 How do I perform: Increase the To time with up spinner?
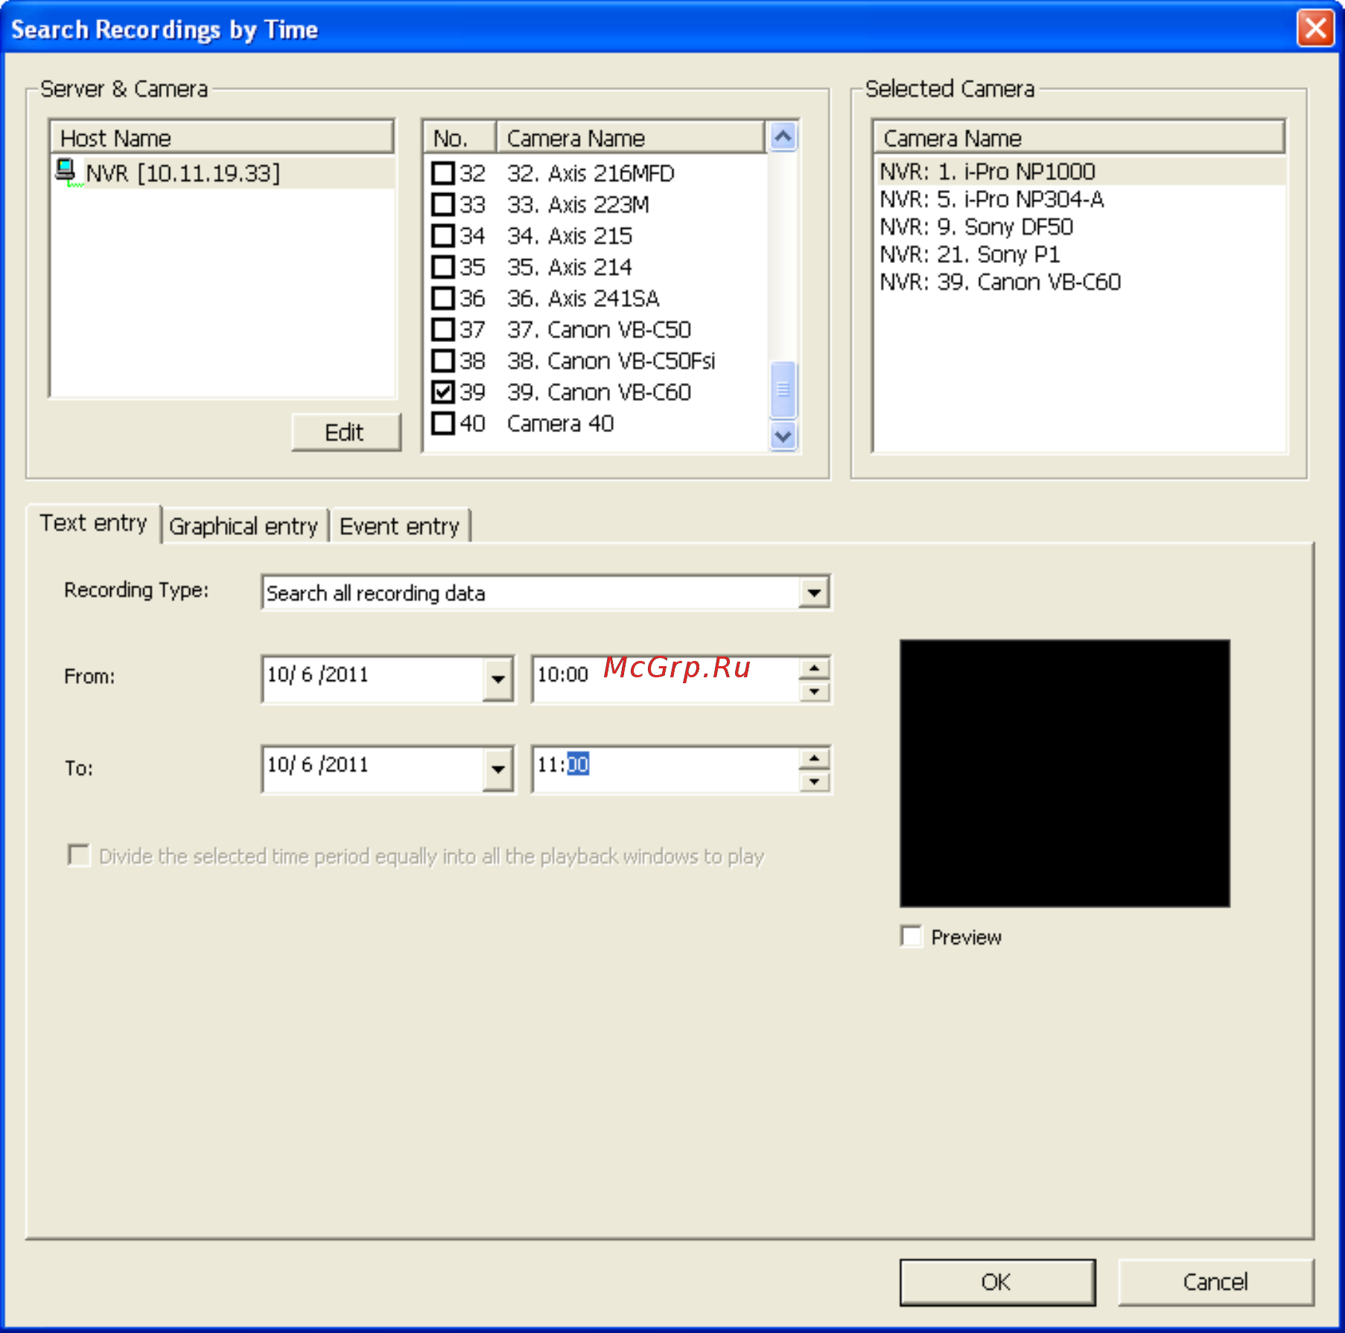(815, 758)
